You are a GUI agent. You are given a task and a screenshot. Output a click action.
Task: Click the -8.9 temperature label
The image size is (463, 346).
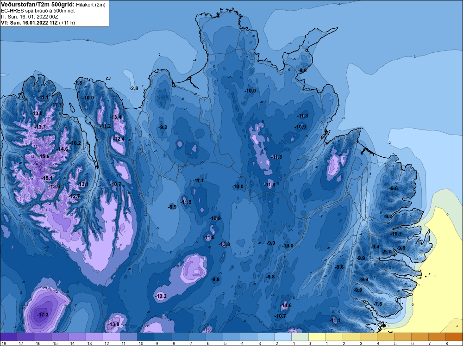click(x=172, y=207)
